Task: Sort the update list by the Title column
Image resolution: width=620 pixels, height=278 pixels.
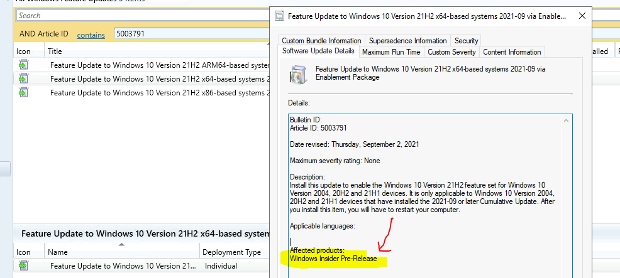Action: click(55, 51)
